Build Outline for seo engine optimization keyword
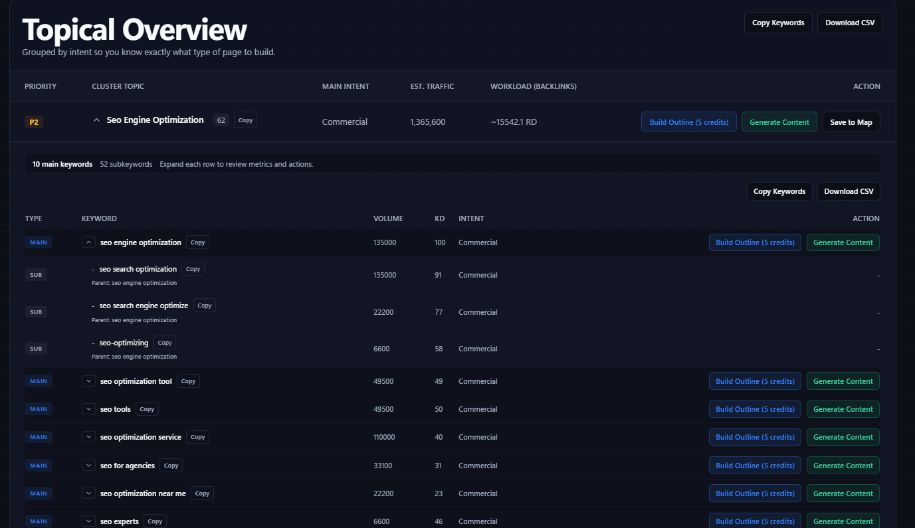Viewport: 915px width, 528px height. (755, 242)
